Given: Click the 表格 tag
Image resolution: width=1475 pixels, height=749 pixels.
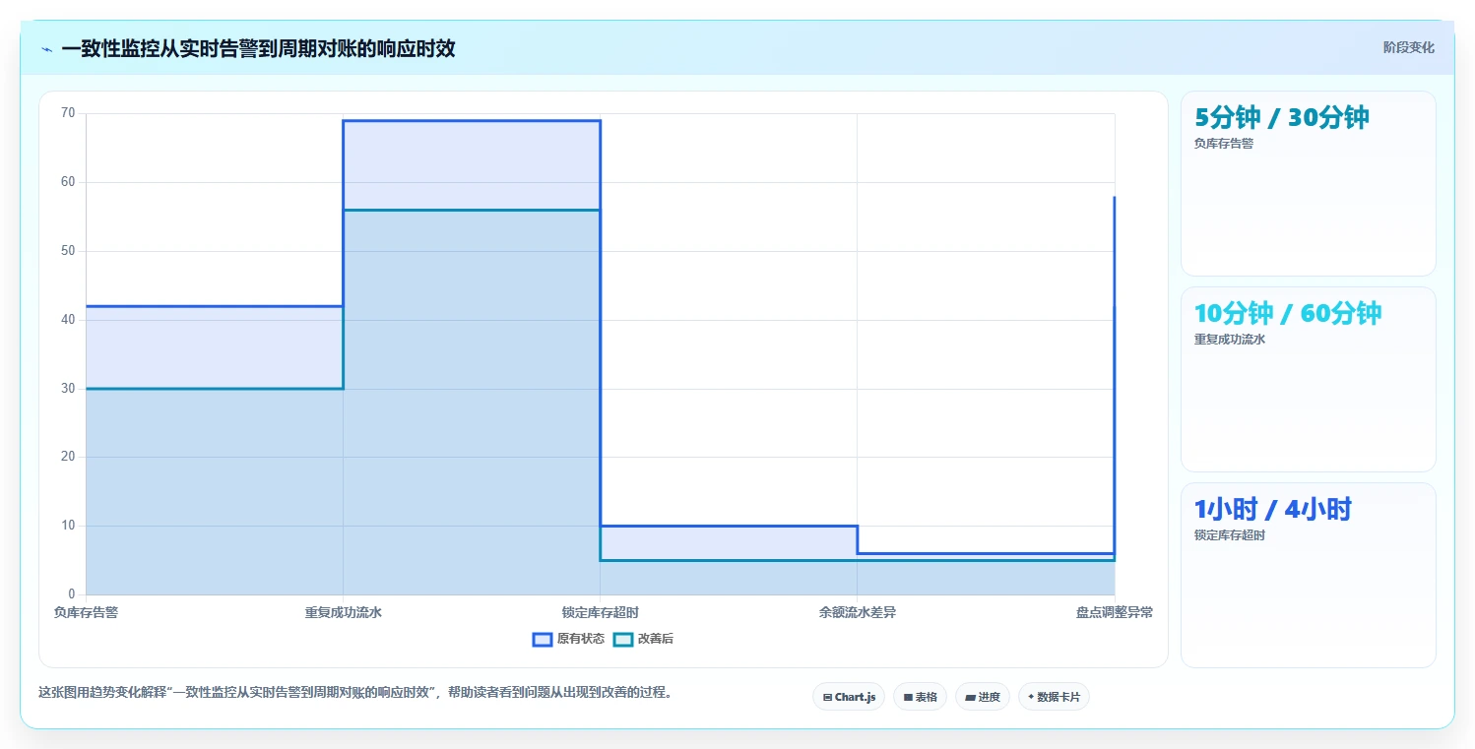Looking at the screenshot, I should 920,697.
